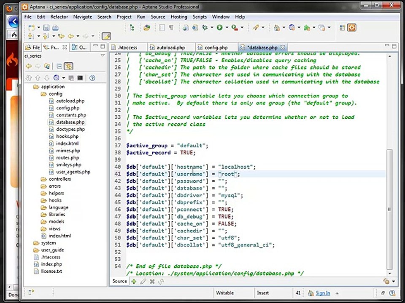This screenshot has height=303, width=405.
Task: Open routes.php in the project tree
Action: [x=67, y=158]
